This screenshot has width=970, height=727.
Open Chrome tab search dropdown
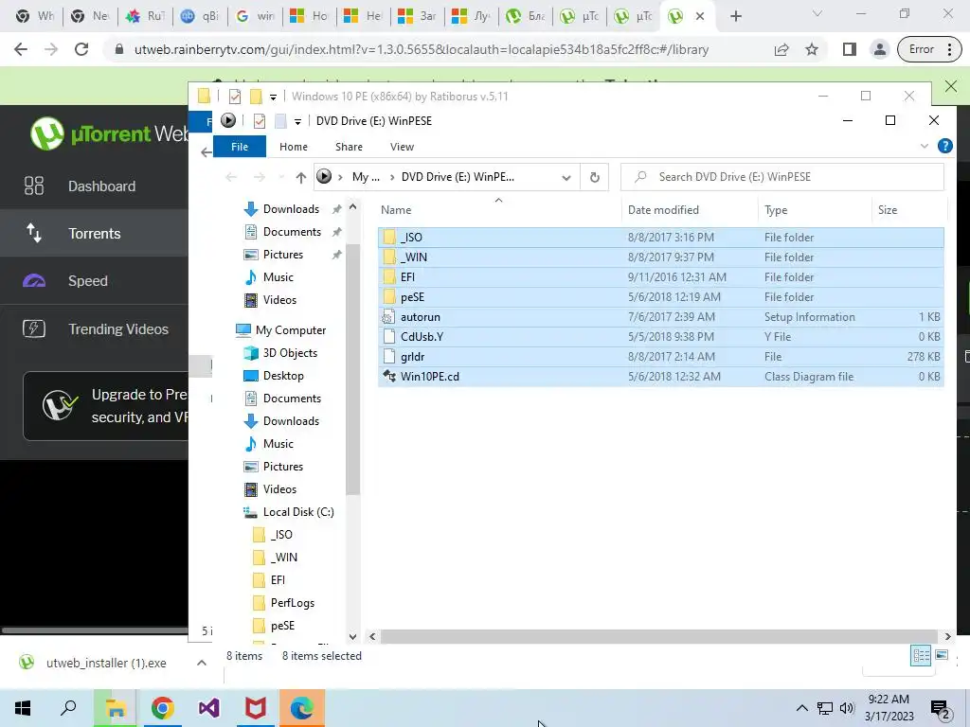(x=817, y=13)
